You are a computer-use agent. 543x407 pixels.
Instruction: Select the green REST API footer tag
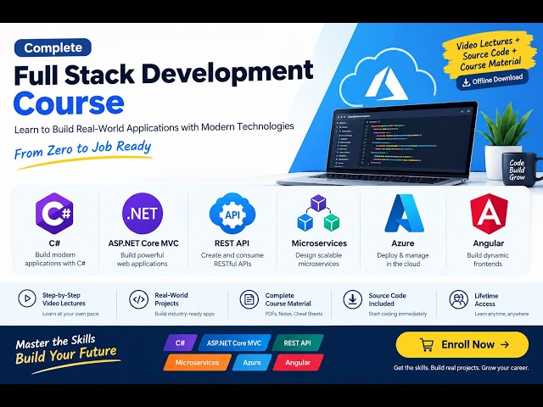point(298,343)
